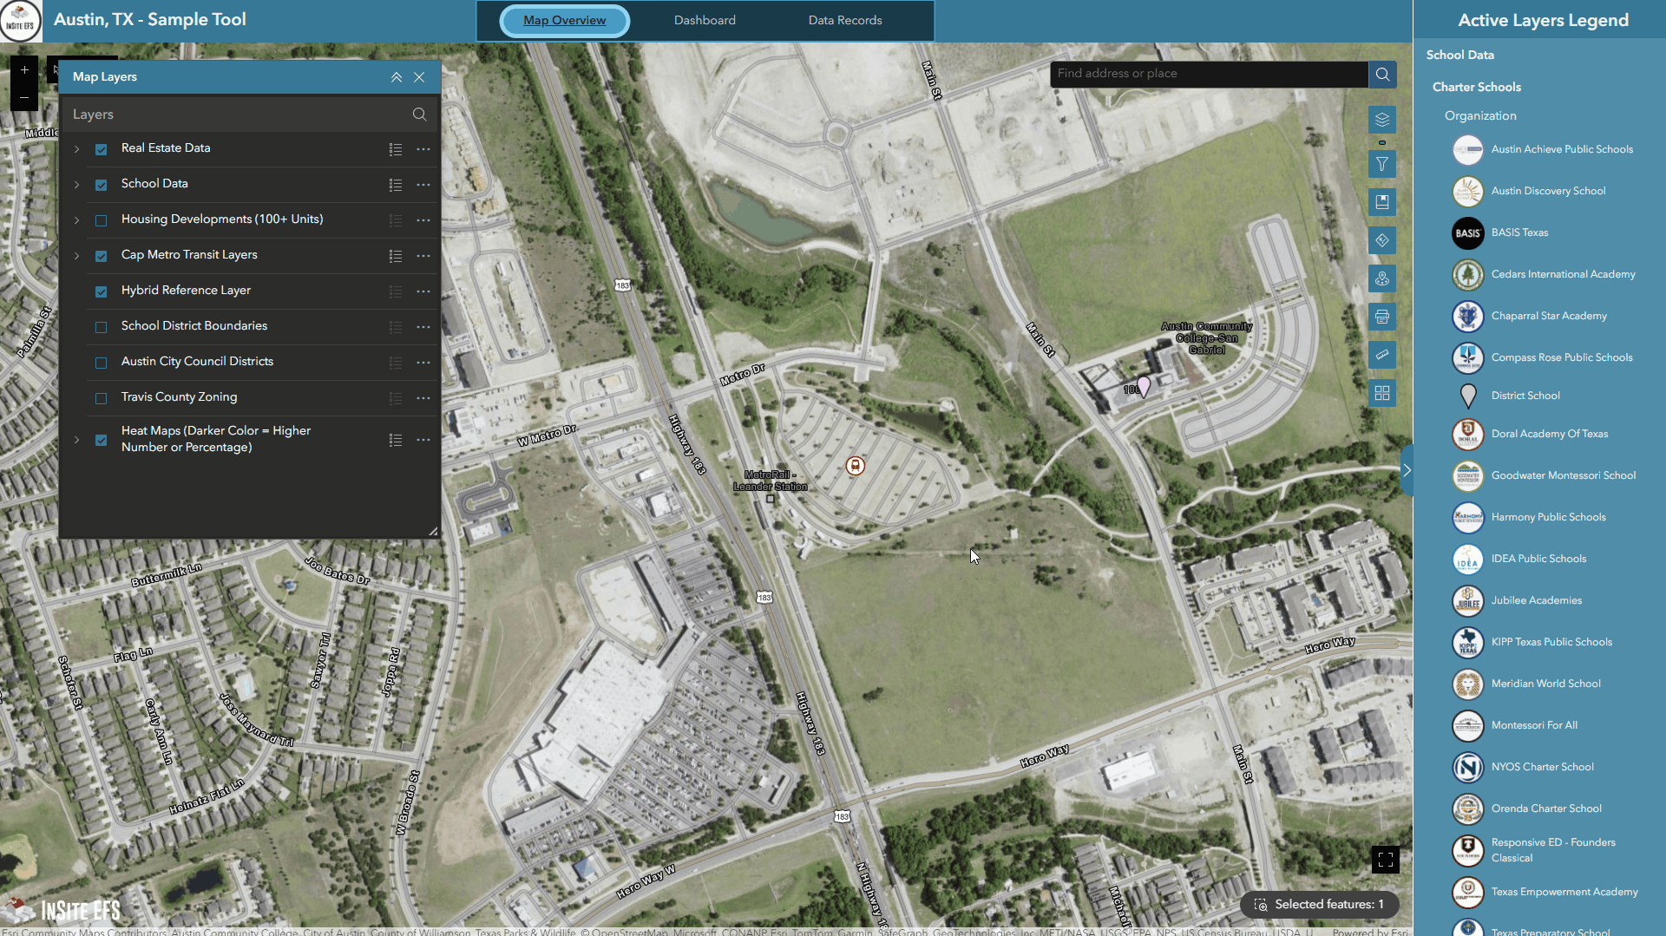The height and width of the screenshot is (936, 1666).
Task: Uncheck the Cap Metro Transit Layers checkbox
Action: [102, 256]
